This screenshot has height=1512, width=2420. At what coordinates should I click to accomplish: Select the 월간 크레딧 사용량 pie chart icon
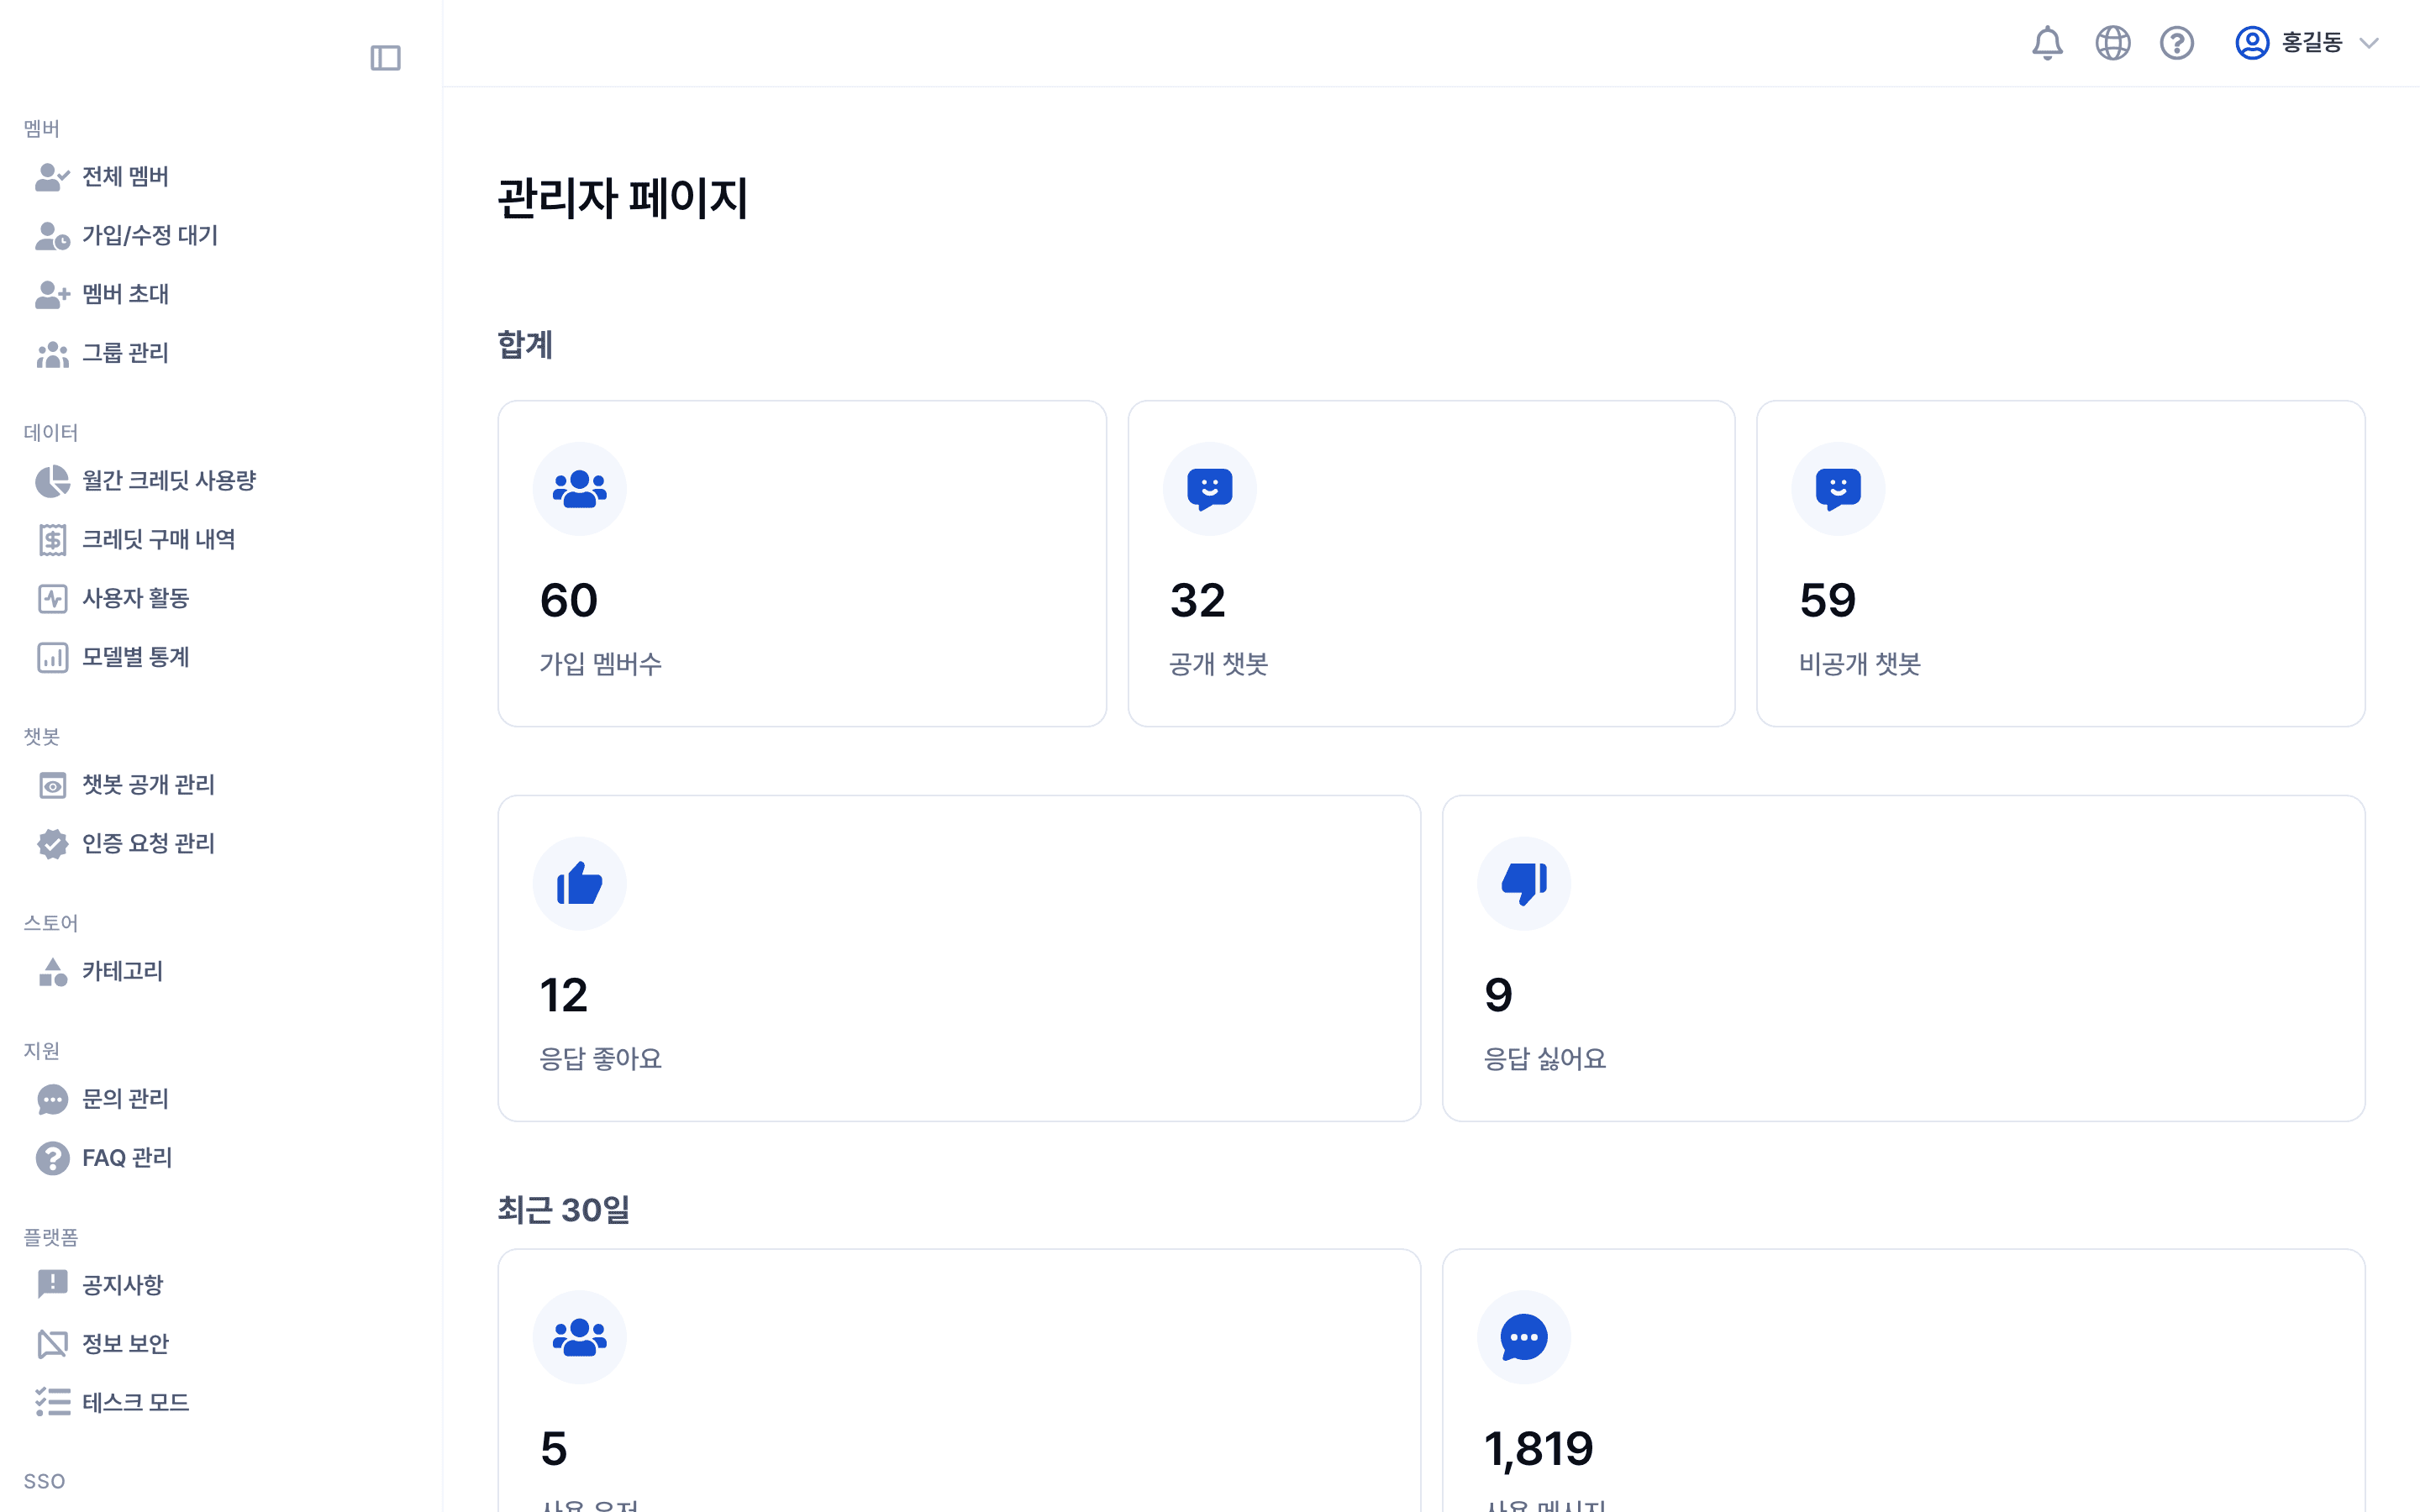point(52,480)
